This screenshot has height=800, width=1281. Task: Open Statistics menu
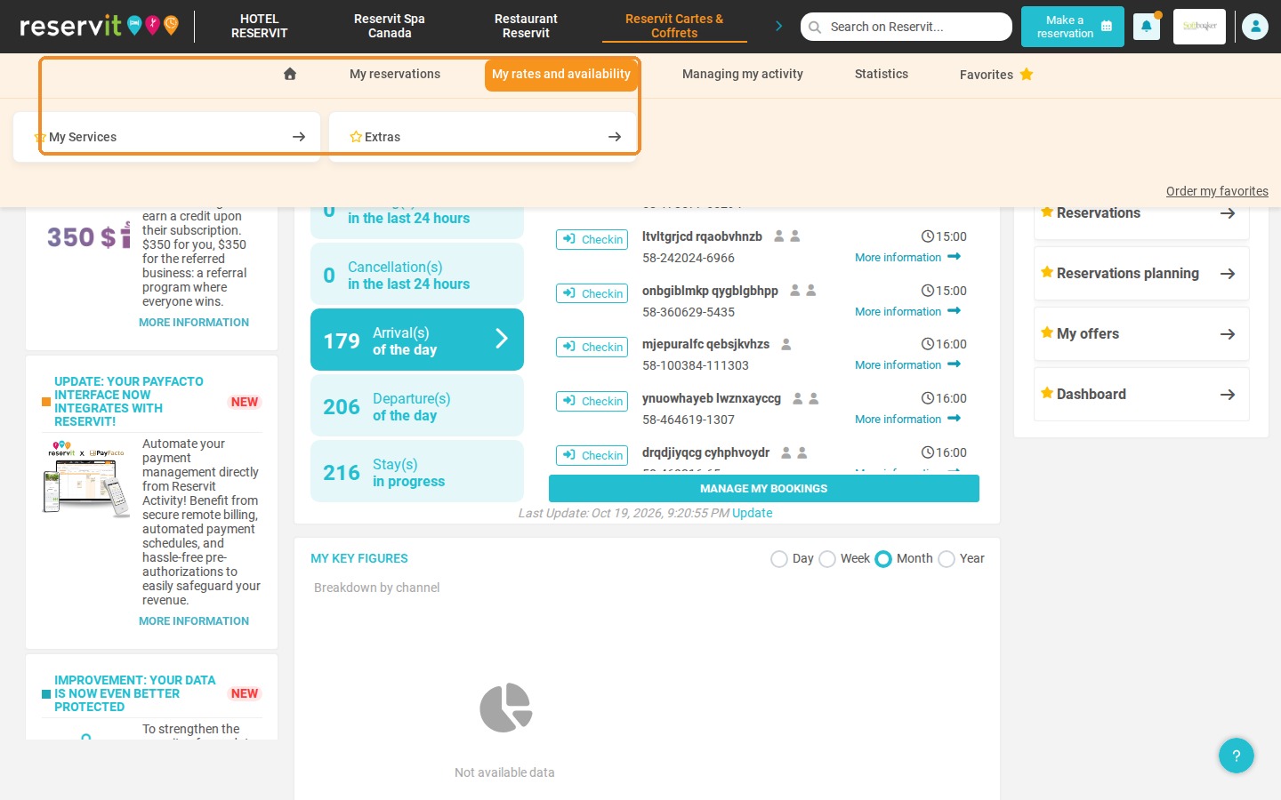[x=882, y=74]
